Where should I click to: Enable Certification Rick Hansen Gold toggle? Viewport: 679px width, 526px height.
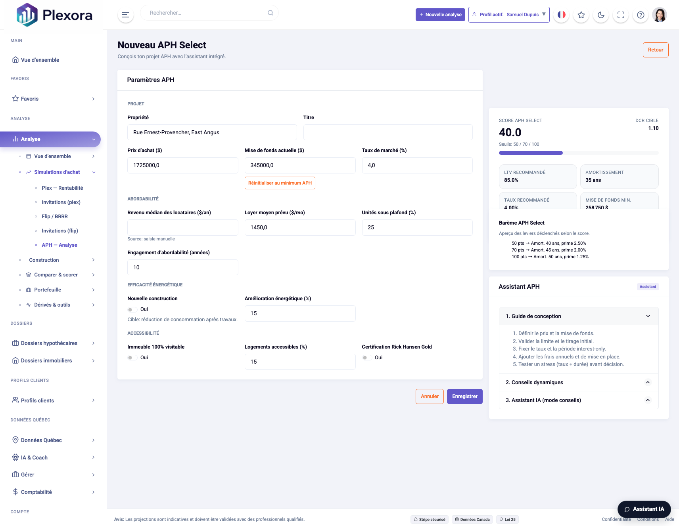[366, 358]
